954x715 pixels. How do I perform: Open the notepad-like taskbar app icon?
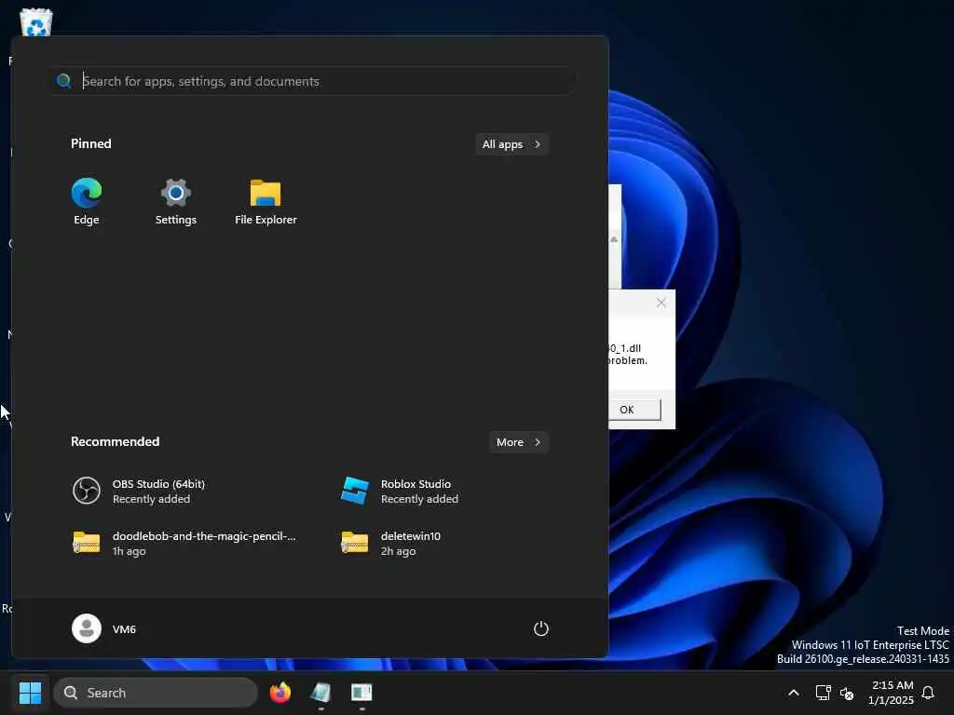[x=320, y=693]
